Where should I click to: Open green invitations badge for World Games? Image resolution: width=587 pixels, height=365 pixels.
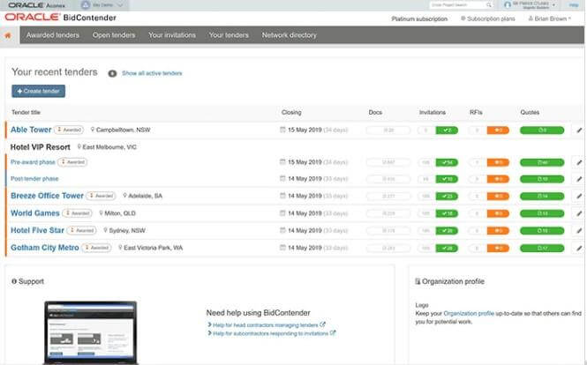tap(447, 213)
